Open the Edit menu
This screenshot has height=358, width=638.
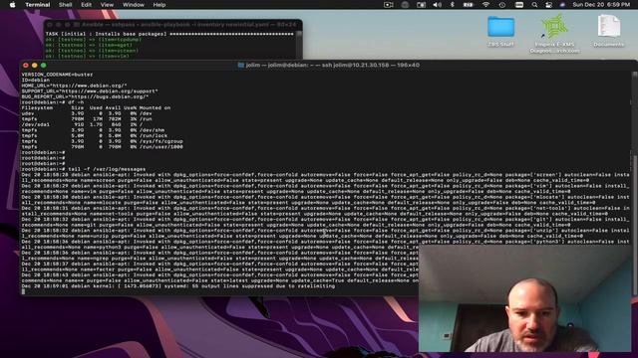[x=86, y=5]
